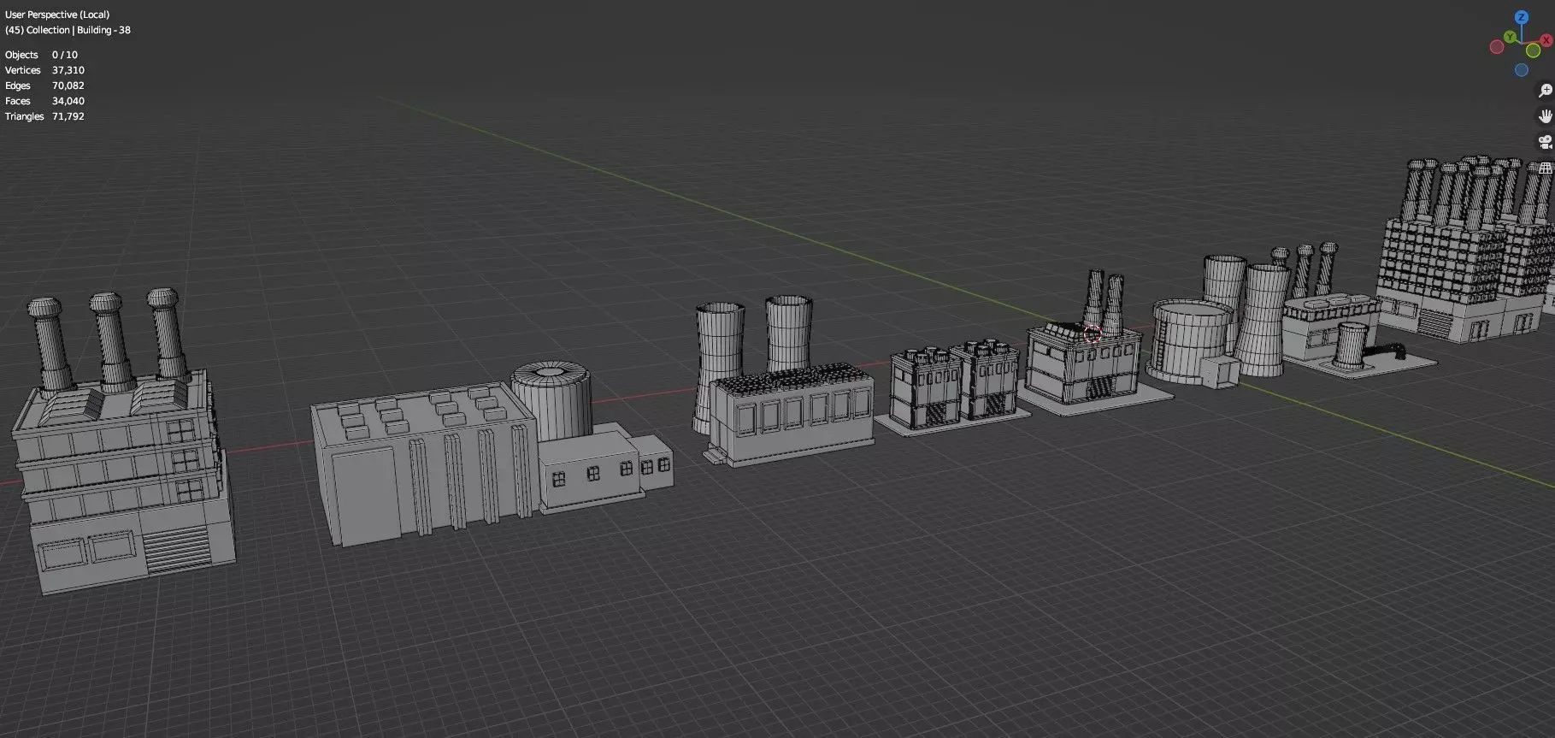Snap view to the Z axis gizmo handle
The height and width of the screenshot is (738, 1555).
point(1522,17)
